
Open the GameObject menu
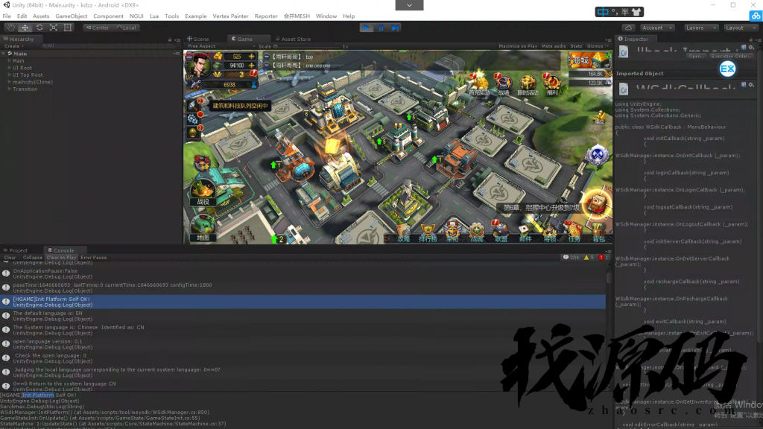tap(71, 16)
